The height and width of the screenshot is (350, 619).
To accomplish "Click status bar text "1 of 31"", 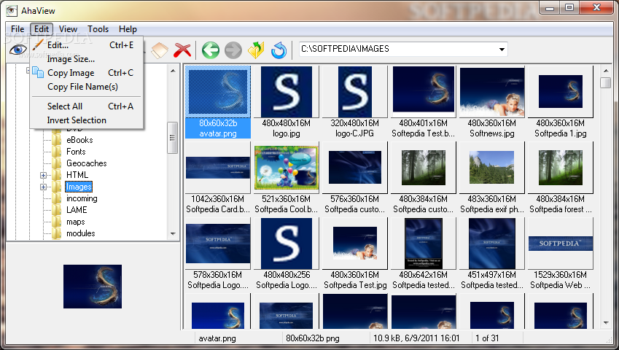I will pyautogui.click(x=487, y=338).
